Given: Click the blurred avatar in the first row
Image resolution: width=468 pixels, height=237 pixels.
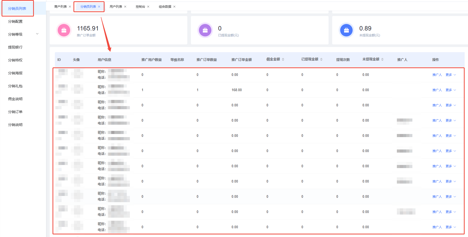Looking at the screenshot, I should (x=77, y=74).
